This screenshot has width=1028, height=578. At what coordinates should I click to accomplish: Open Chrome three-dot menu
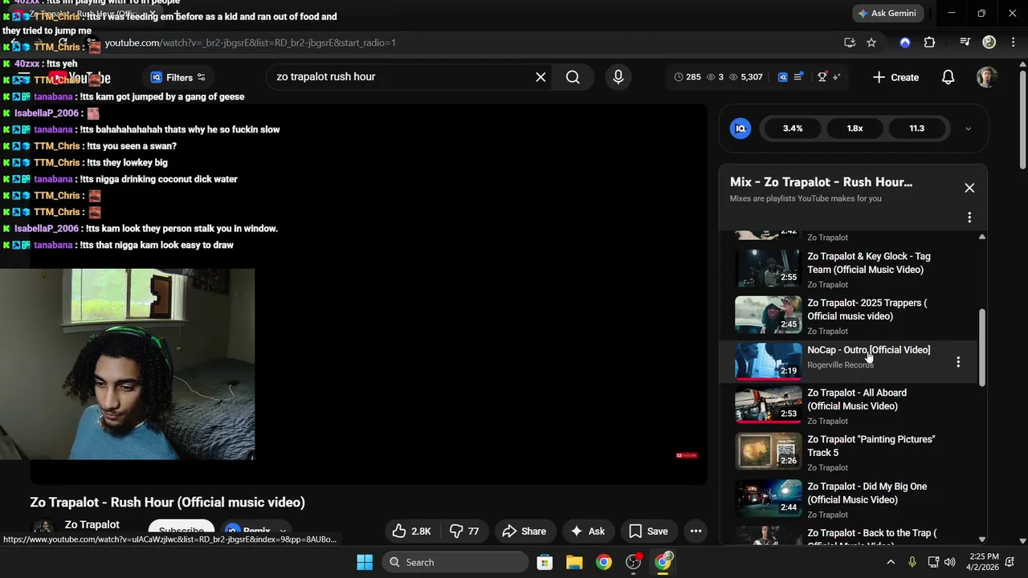click(x=1013, y=43)
